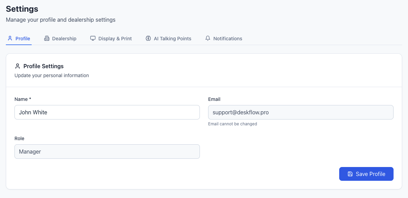This screenshot has width=408, height=198.
Task: Click the person icon on Profile tab
Action: point(10,39)
